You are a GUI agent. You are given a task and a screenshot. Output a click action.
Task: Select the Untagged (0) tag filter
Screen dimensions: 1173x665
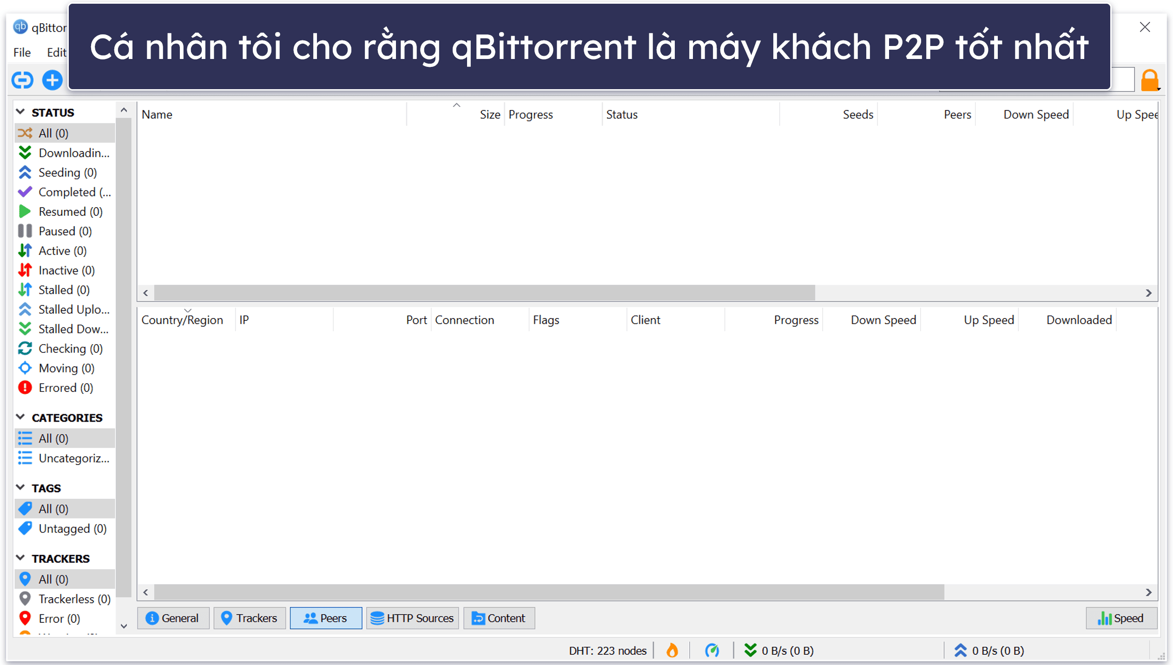click(x=65, y=528)
